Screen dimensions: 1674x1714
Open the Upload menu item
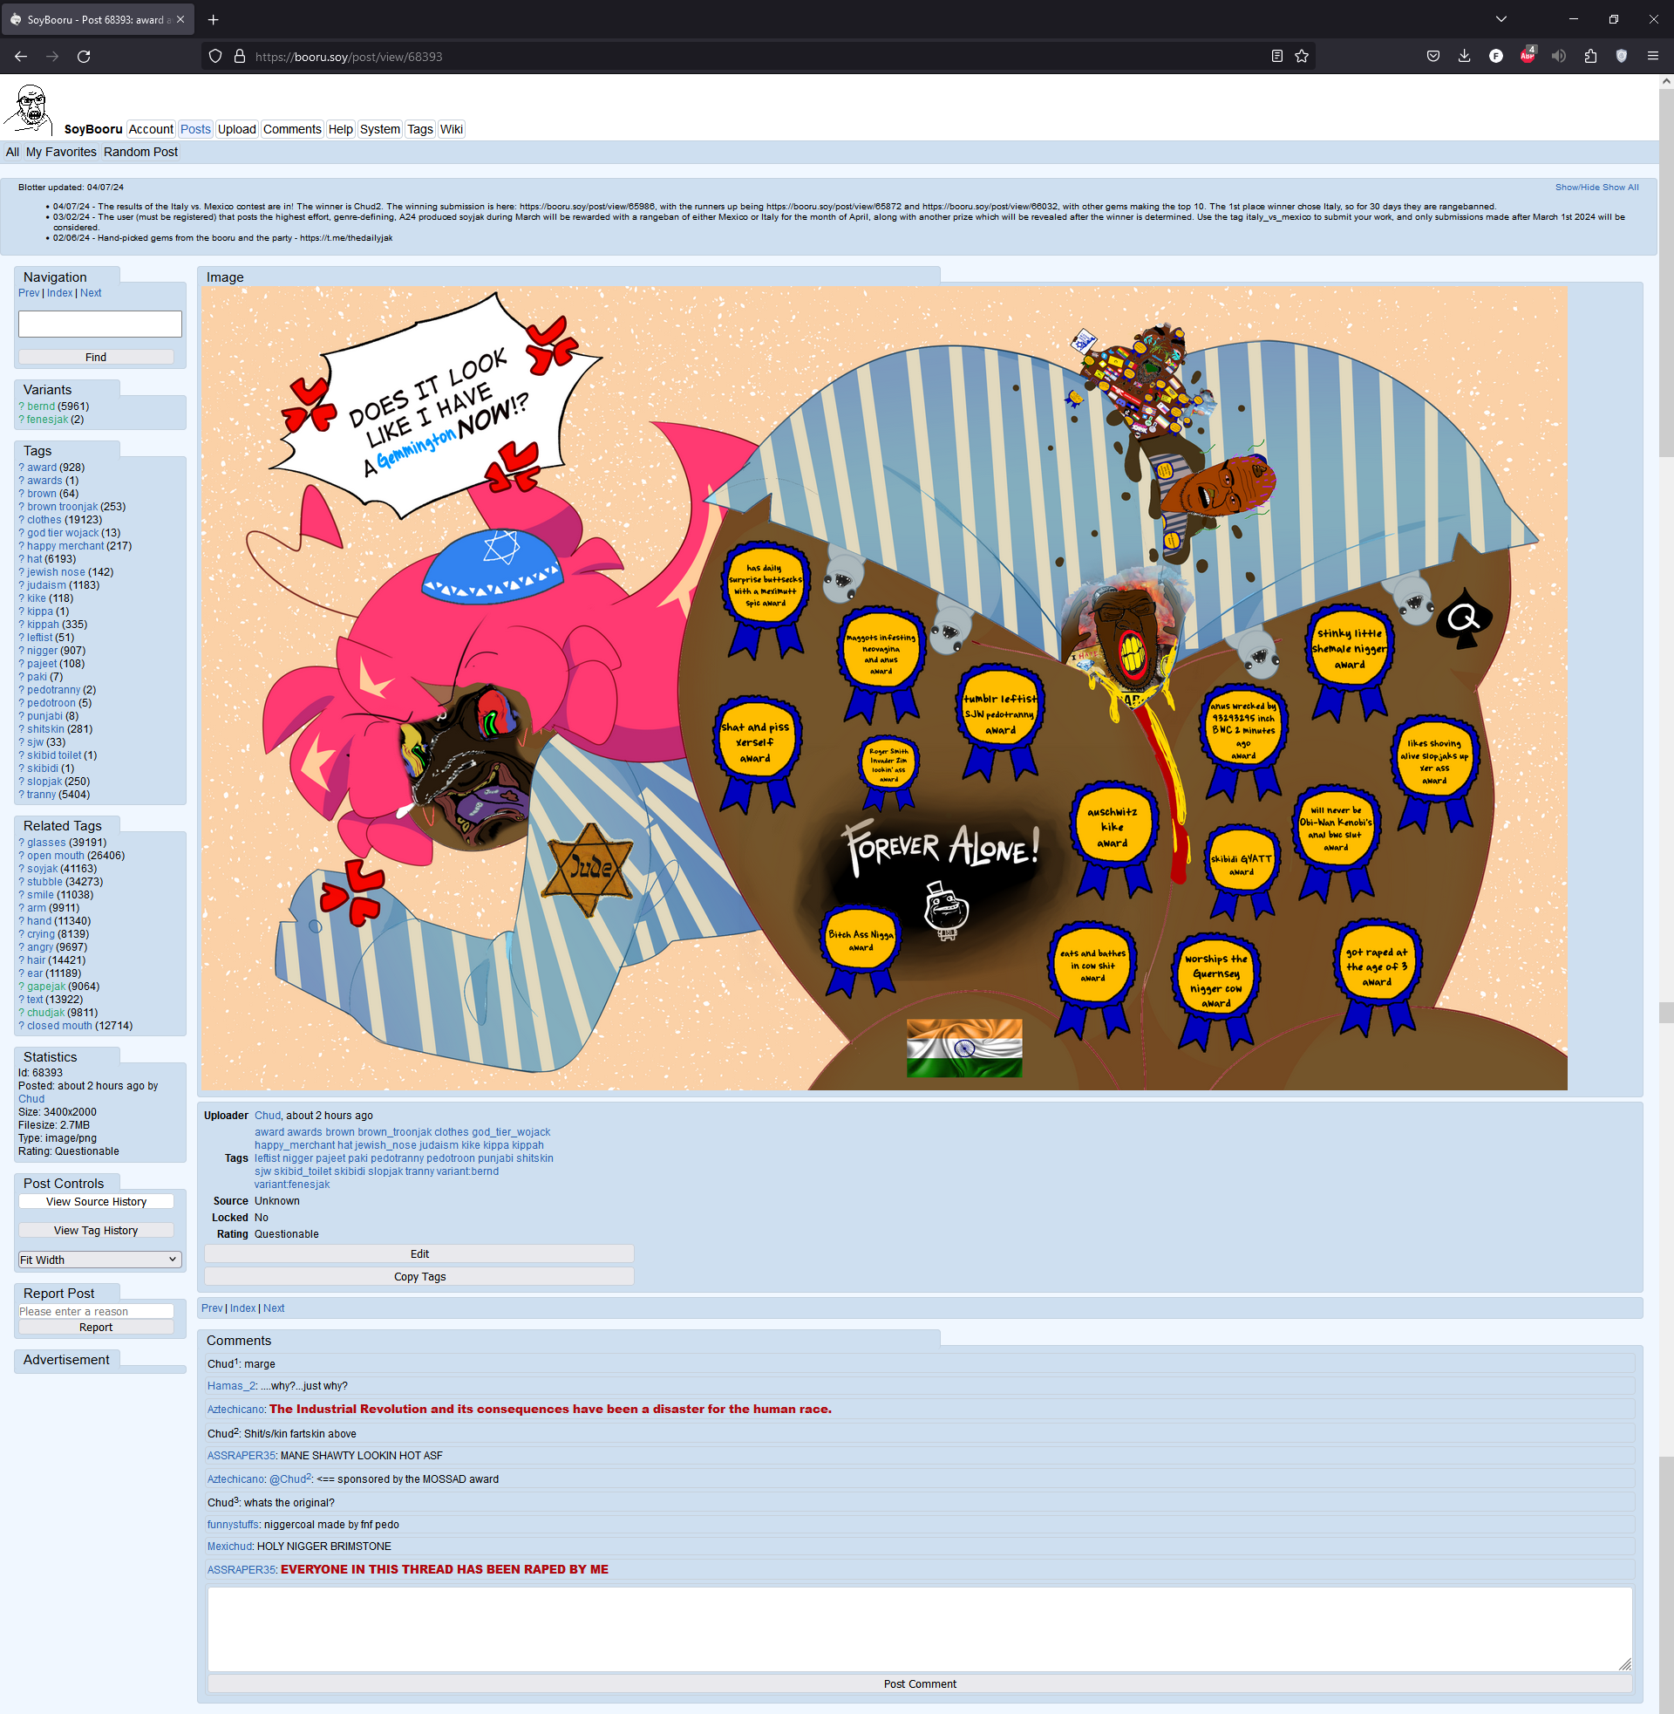pyautogui.click(x=236, y=129)
